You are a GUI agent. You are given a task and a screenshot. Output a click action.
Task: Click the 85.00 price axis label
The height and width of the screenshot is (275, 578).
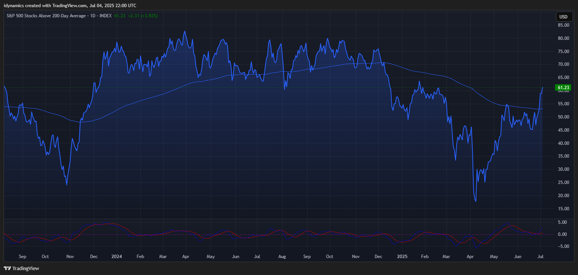(x=563, y=25)
